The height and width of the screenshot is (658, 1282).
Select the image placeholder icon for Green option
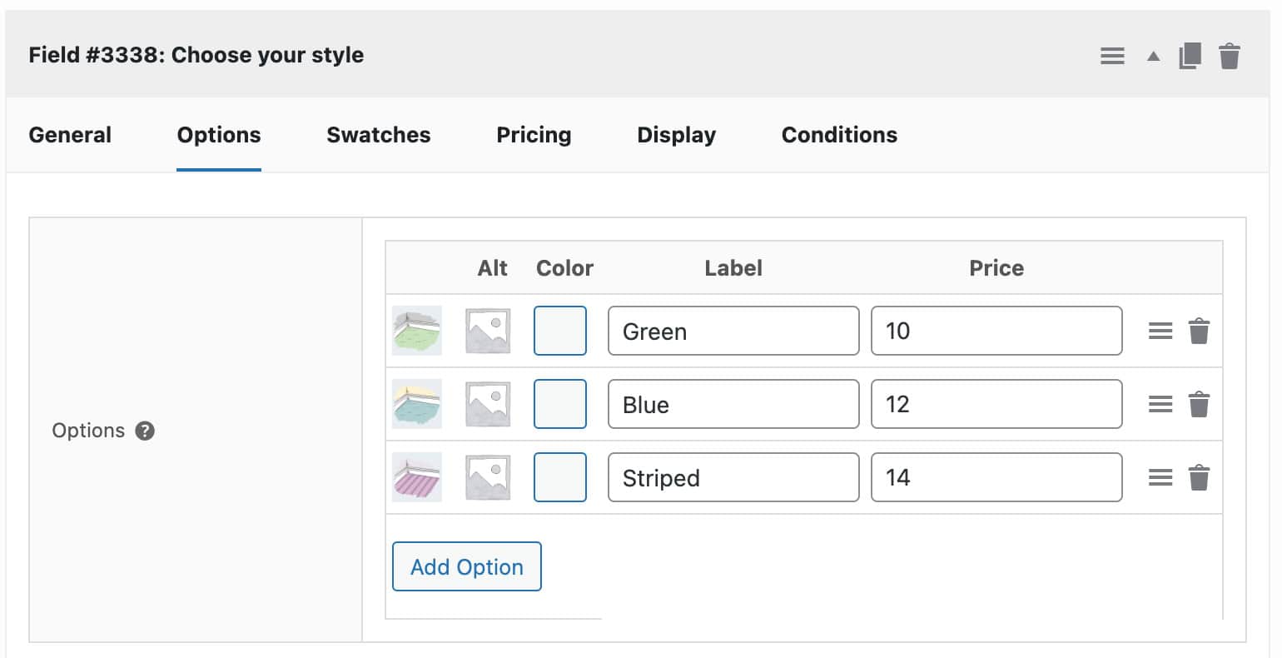click(x=487, y=330)
